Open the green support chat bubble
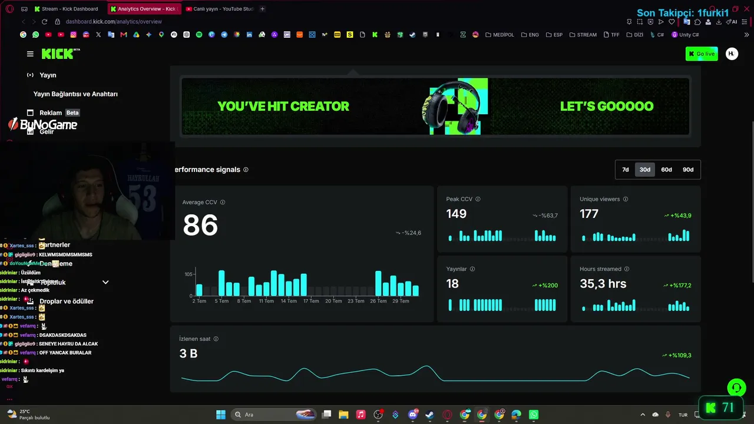 [736, 387]
